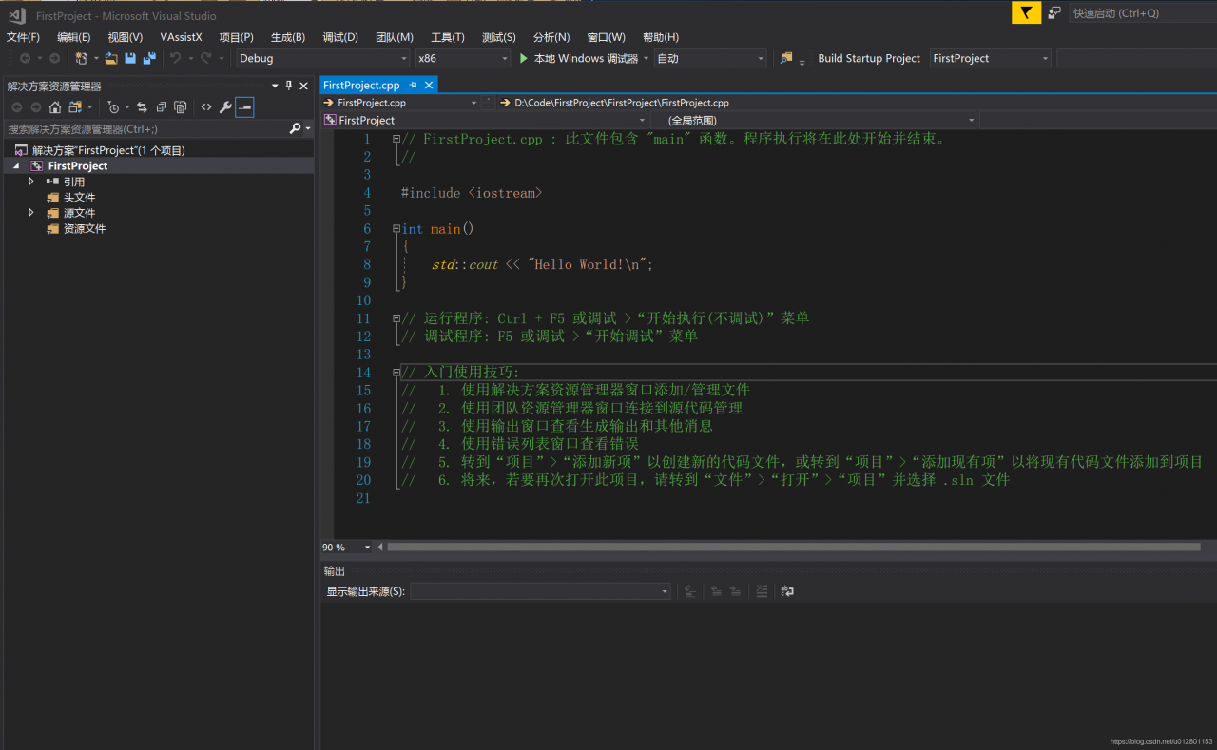Open the x86 platform dropdown
This screenshot has width=1217, height=750.
pyautogui.click(x=463, y=58)
